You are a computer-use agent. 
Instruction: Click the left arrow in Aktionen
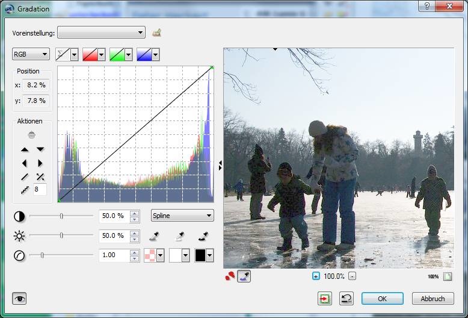(25, 163)
